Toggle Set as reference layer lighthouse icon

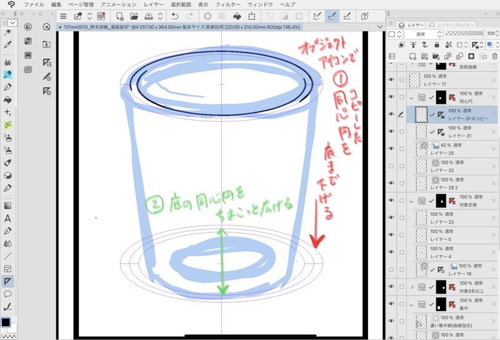click(x=413, y=44)
